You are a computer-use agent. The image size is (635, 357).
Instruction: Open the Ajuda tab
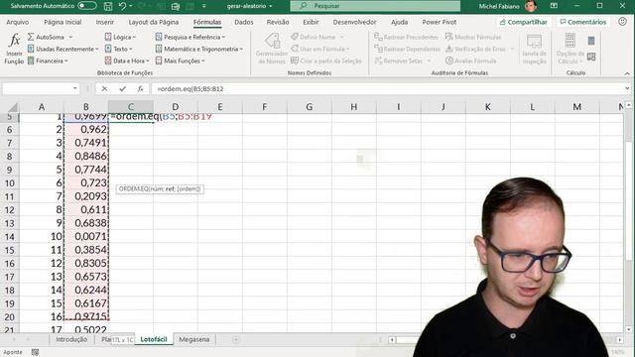(x=399, y=22)
